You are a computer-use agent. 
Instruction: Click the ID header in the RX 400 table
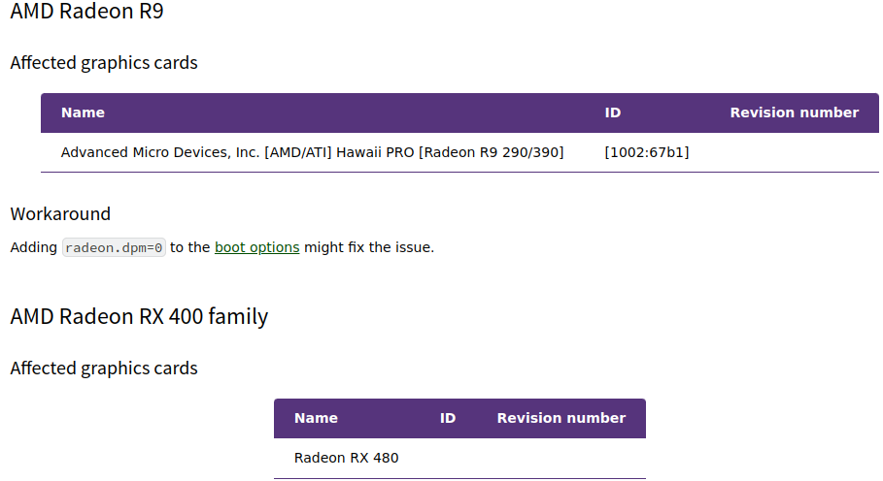click(x=448, y=418)
